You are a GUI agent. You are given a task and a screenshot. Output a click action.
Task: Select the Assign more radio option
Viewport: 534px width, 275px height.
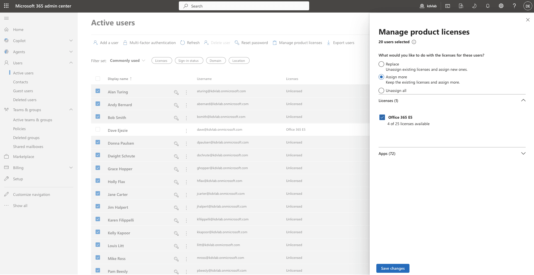[x=381, y=77]
